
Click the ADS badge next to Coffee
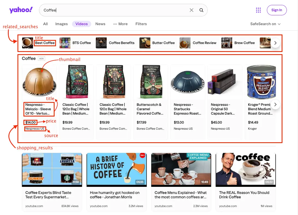tap(41, 59)
